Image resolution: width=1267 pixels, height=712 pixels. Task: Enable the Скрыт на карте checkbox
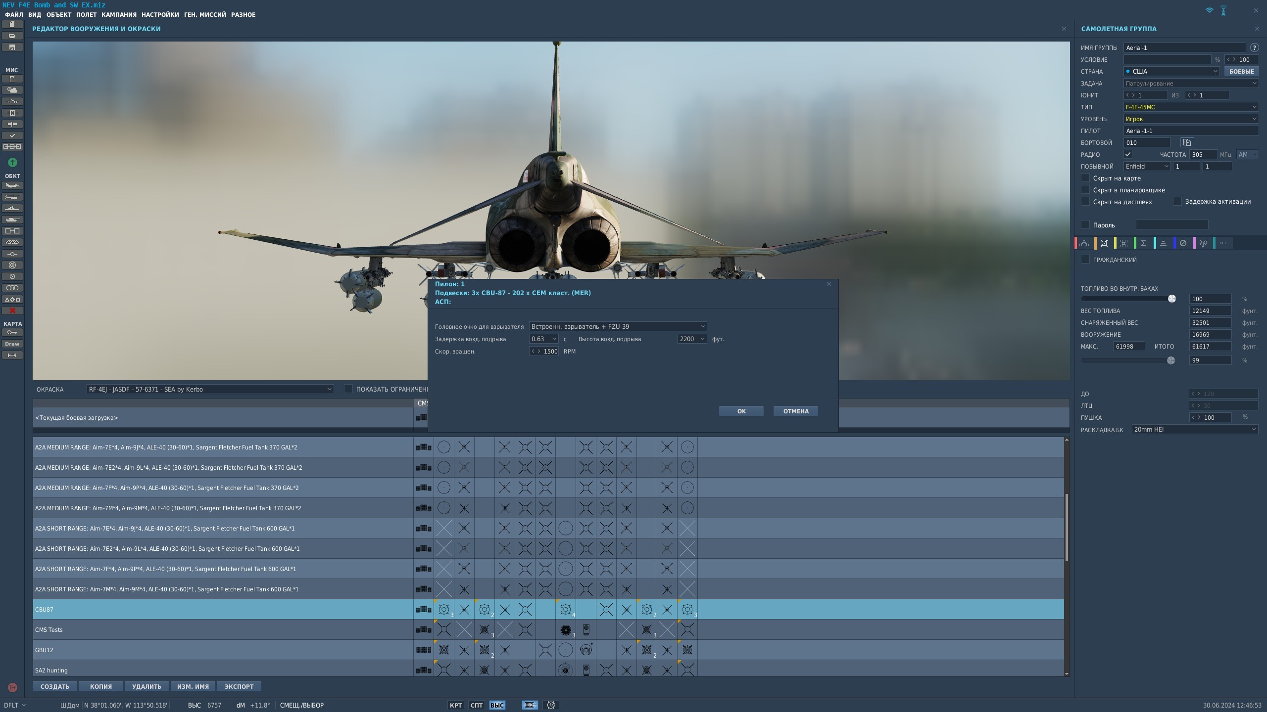click(1085, 178)
